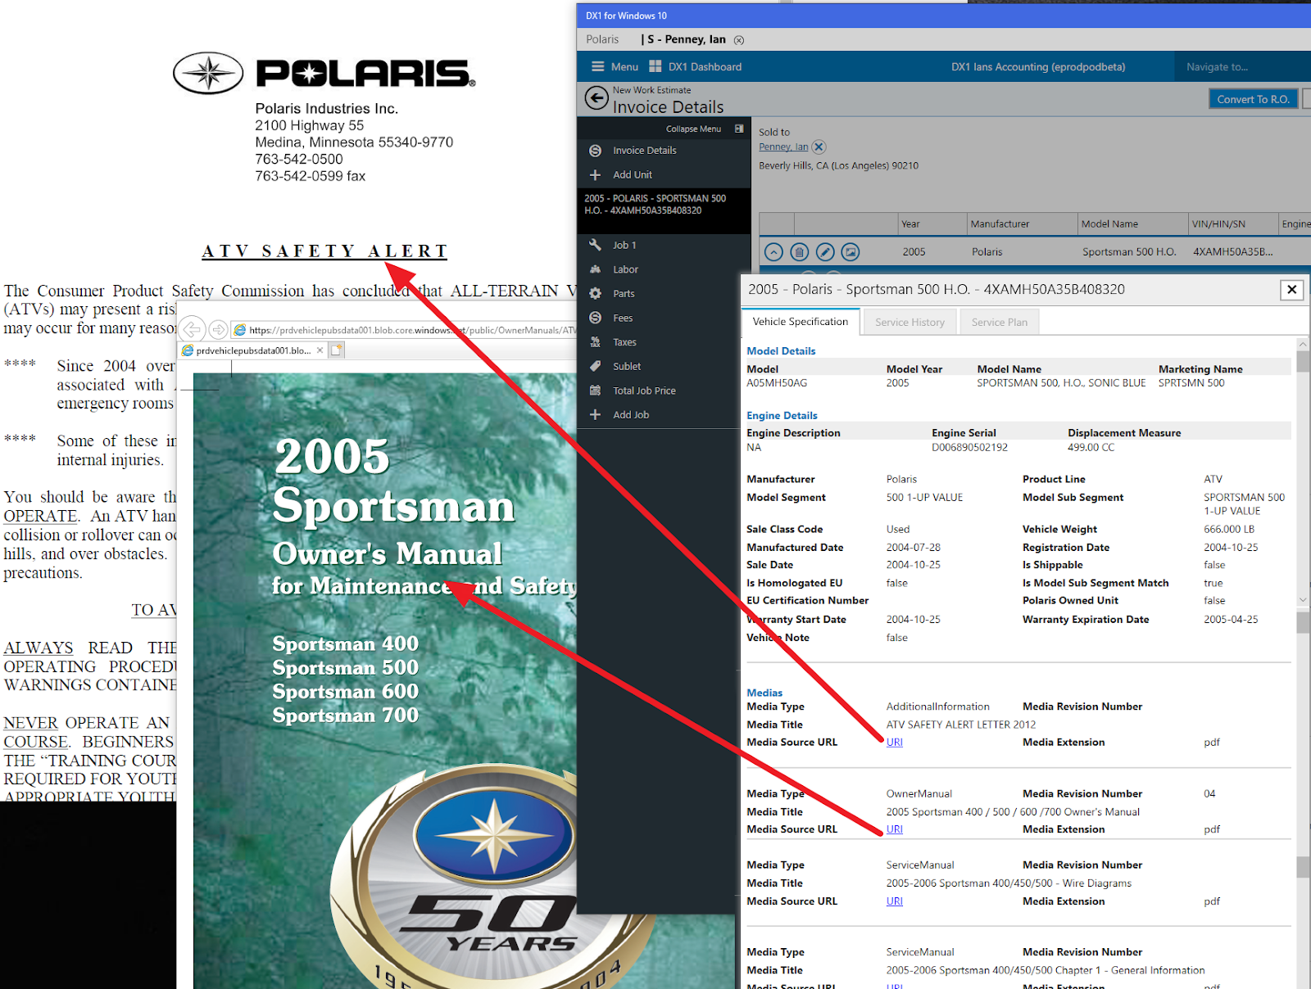Click the VIN/HIN/SN column header

click(x=1233, y=224)
